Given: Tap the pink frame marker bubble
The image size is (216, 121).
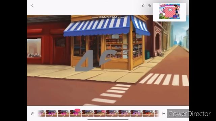Looking at the screenshot, I should pyautogui.click(x=77, y=110).
